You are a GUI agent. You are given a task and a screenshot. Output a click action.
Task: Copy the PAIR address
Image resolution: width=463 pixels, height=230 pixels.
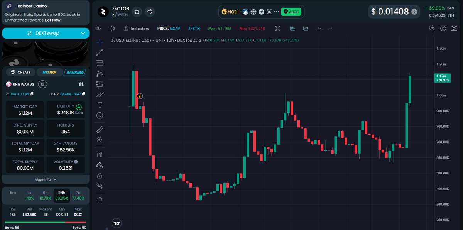(84, 94)
